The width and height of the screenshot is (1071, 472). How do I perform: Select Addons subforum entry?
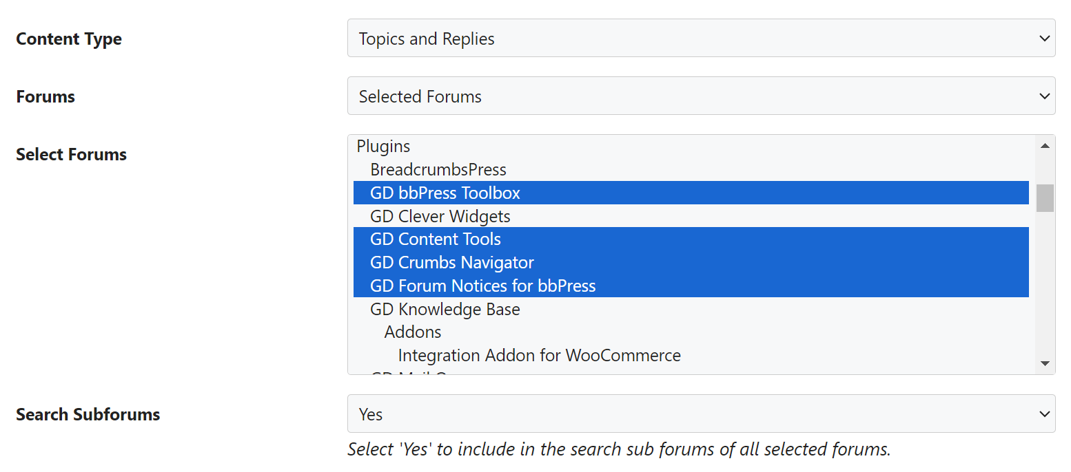(x=413, y=332)
